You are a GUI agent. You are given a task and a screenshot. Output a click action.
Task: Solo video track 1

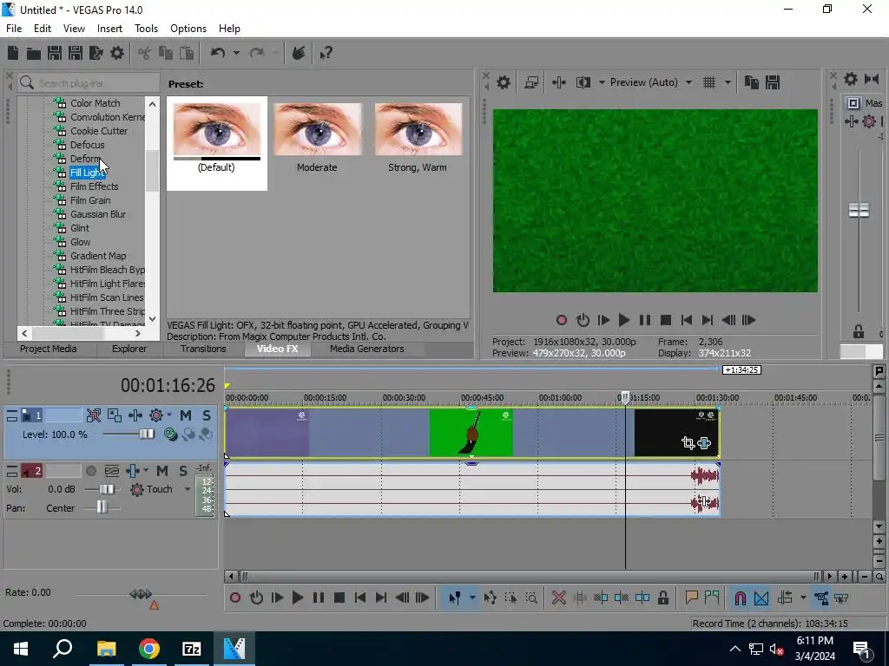(x=207, y=415)
